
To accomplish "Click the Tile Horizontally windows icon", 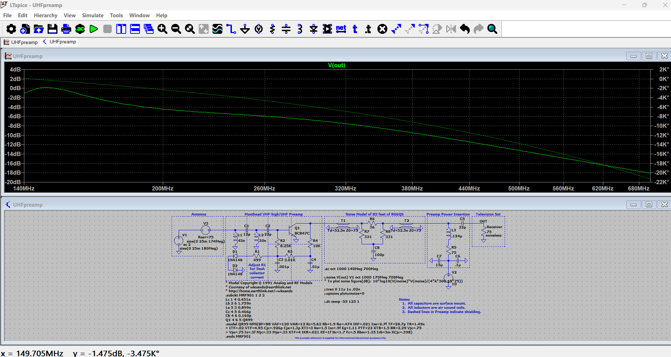I will point(135,29).
